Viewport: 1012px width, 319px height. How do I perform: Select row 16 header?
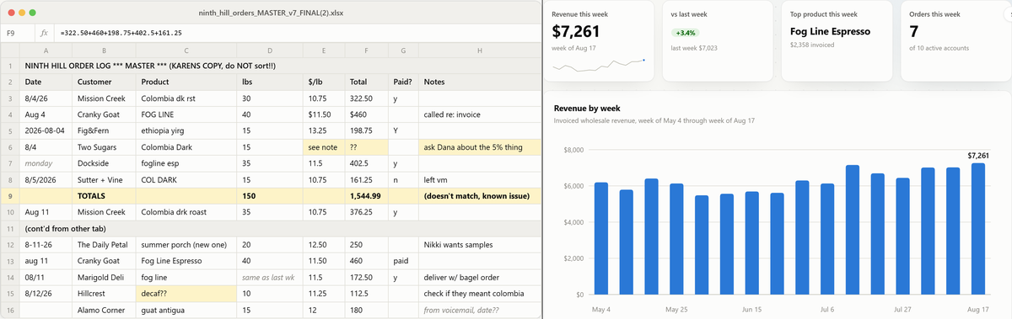(9, 310)
